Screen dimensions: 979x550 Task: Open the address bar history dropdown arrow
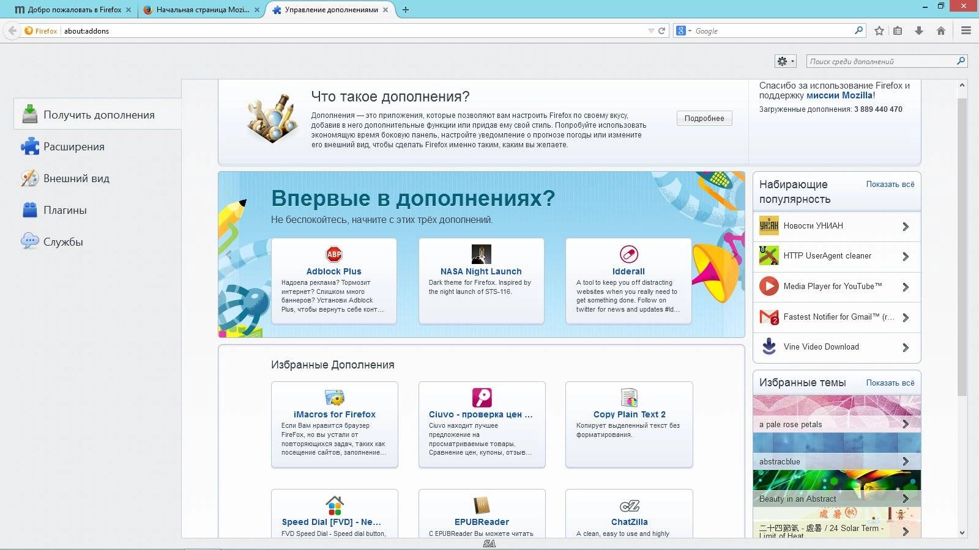coord(651,31)
